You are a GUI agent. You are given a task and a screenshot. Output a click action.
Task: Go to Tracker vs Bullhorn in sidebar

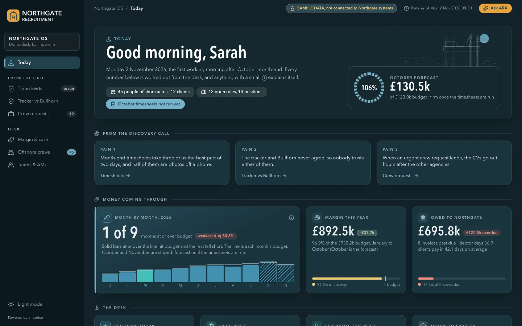tap(42, 101)
